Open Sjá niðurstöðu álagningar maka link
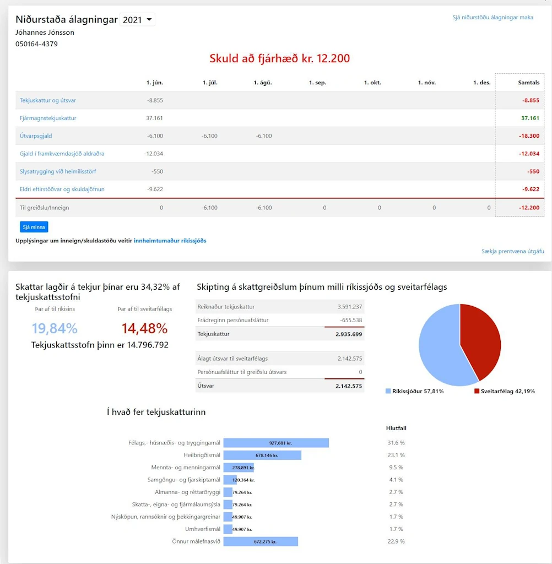This screenshot has width=552, height=564. point(493,17)
